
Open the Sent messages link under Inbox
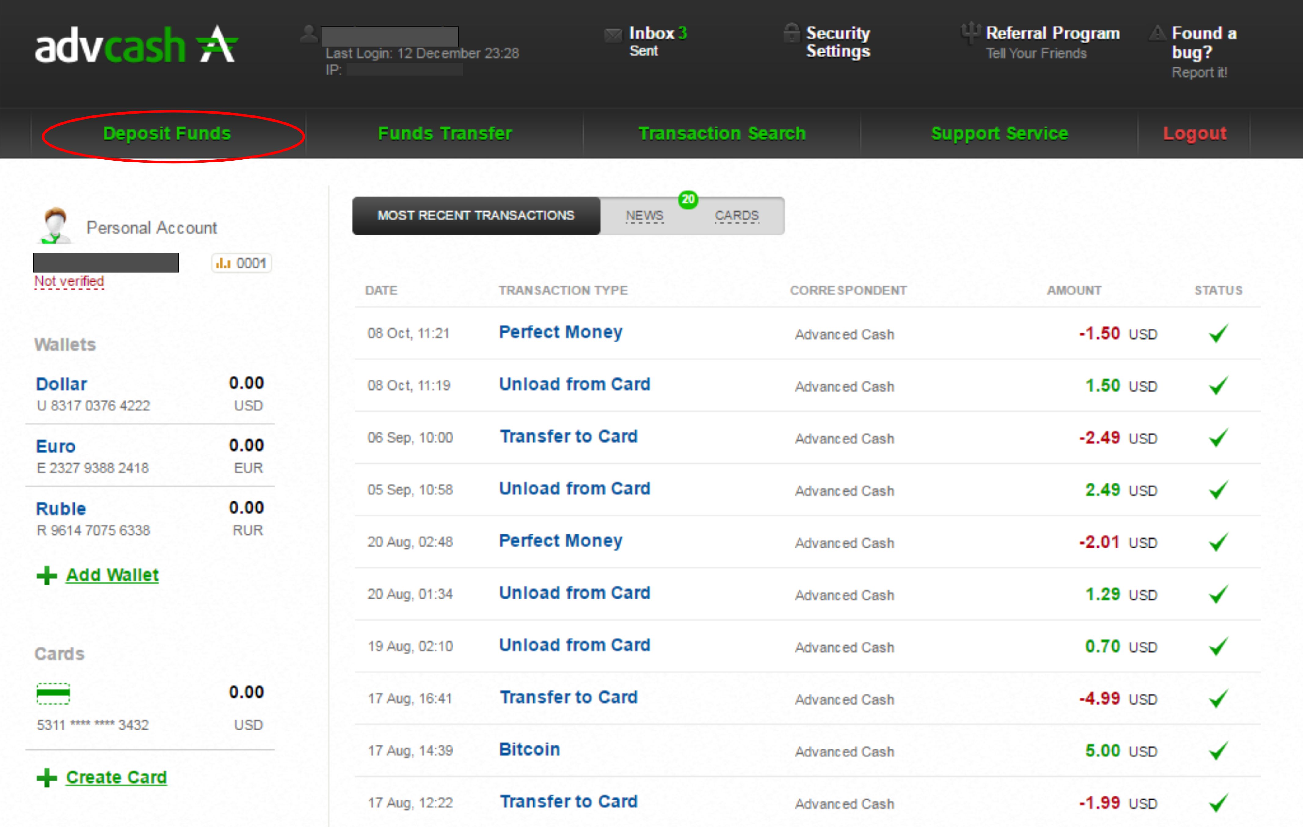(643, 51)
